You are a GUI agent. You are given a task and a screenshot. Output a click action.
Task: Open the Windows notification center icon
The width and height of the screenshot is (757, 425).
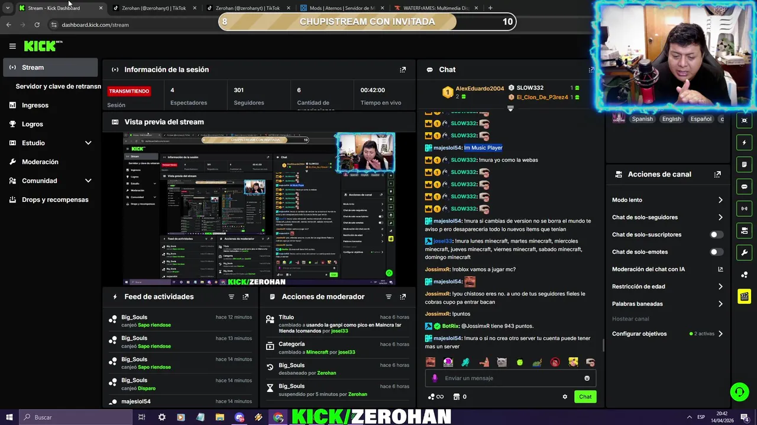pos(744,417)
